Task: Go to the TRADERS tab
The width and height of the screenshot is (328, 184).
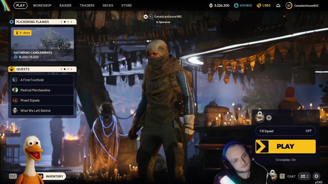Action: click(87, 5)
